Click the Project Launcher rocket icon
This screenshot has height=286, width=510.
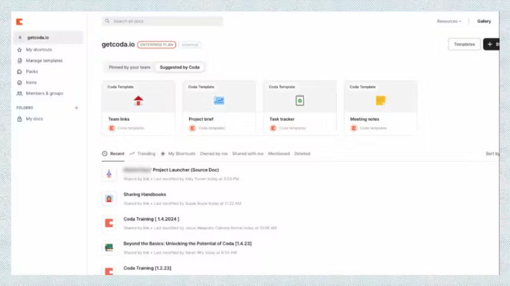(x=109, y=174)
